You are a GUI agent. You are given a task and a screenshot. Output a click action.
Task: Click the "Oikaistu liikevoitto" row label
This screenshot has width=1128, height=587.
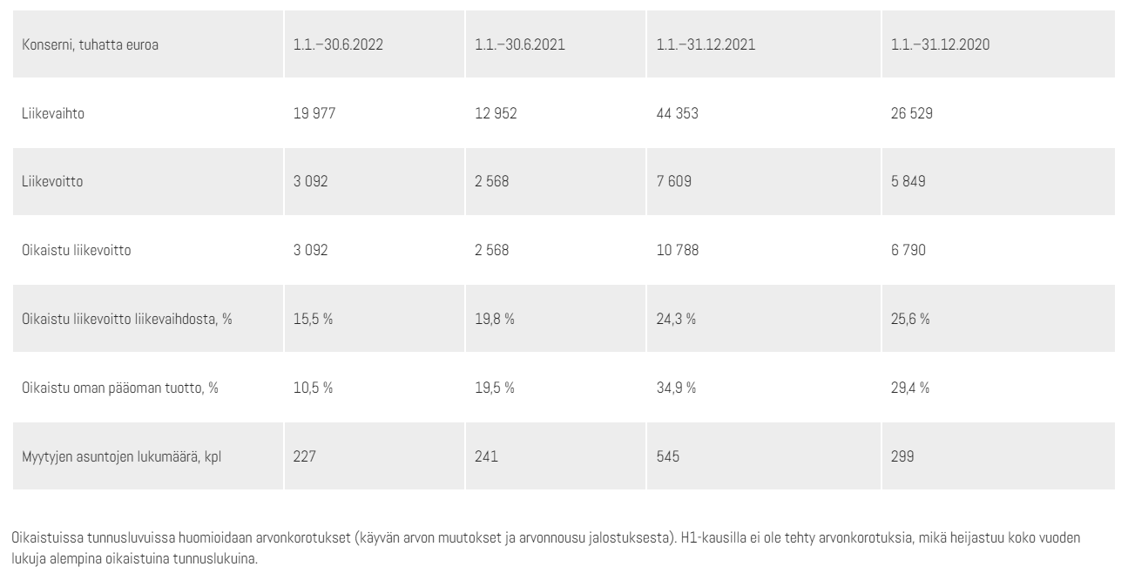pyautogui.click(x=76, y=251)
